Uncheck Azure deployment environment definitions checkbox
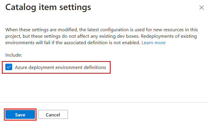 click(x=9, y=67)
